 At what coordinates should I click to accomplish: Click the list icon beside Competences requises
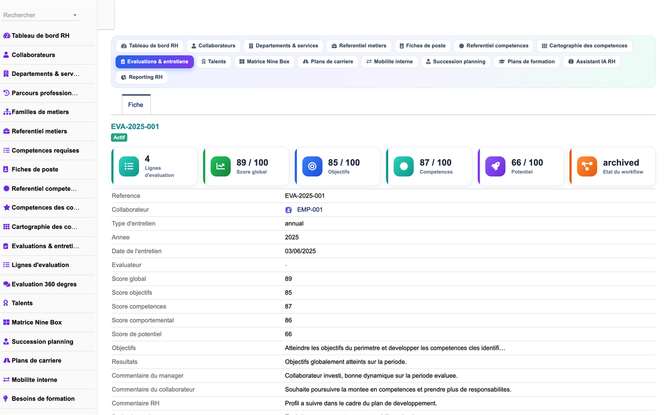[7, 150]
